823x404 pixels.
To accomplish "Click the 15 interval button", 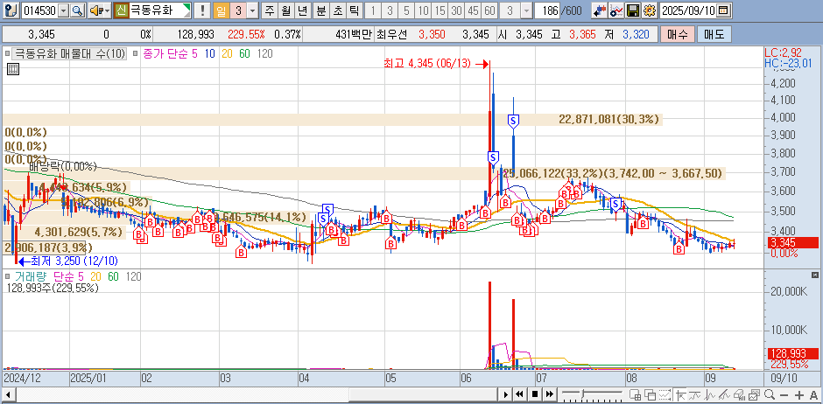I will coord(441,10).
